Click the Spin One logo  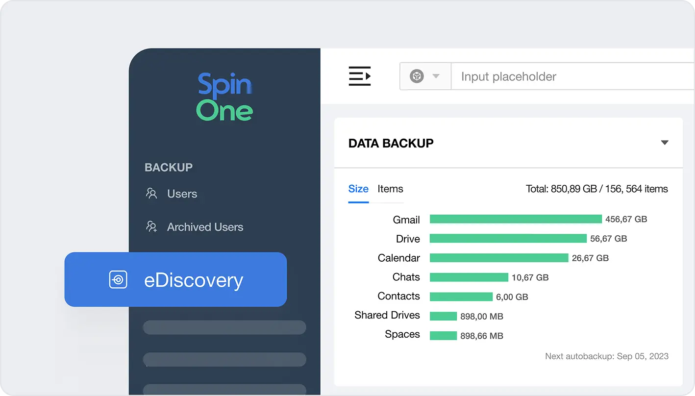tap(224, 97)
